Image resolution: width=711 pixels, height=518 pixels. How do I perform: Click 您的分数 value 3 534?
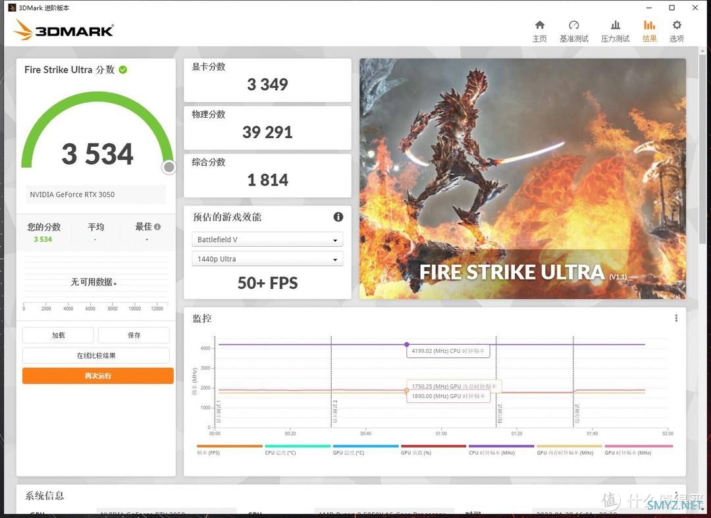click(43, 240)
